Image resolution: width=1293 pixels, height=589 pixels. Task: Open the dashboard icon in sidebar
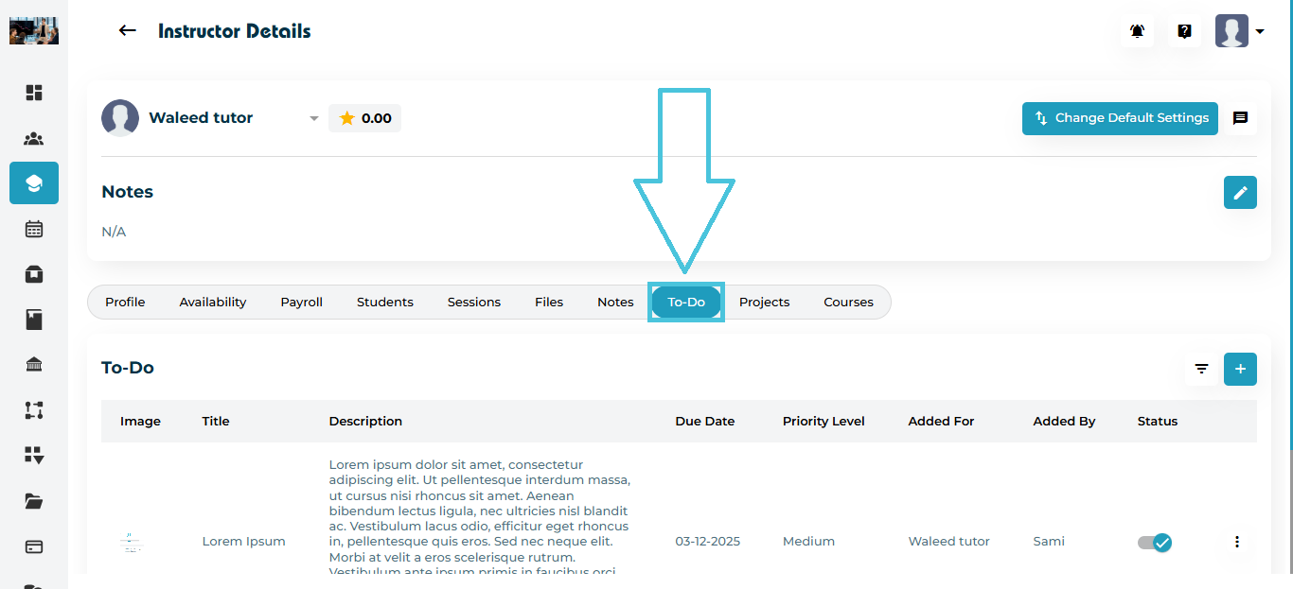(x=34, y=93)
